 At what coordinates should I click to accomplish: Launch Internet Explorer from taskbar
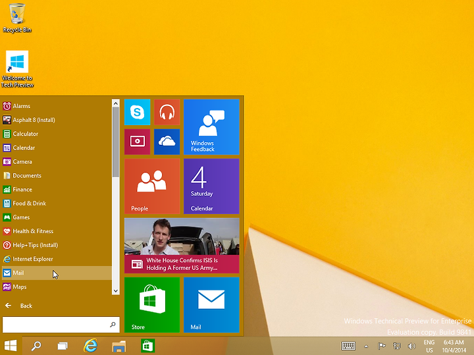pyautogui.click(x=90, y=346)
